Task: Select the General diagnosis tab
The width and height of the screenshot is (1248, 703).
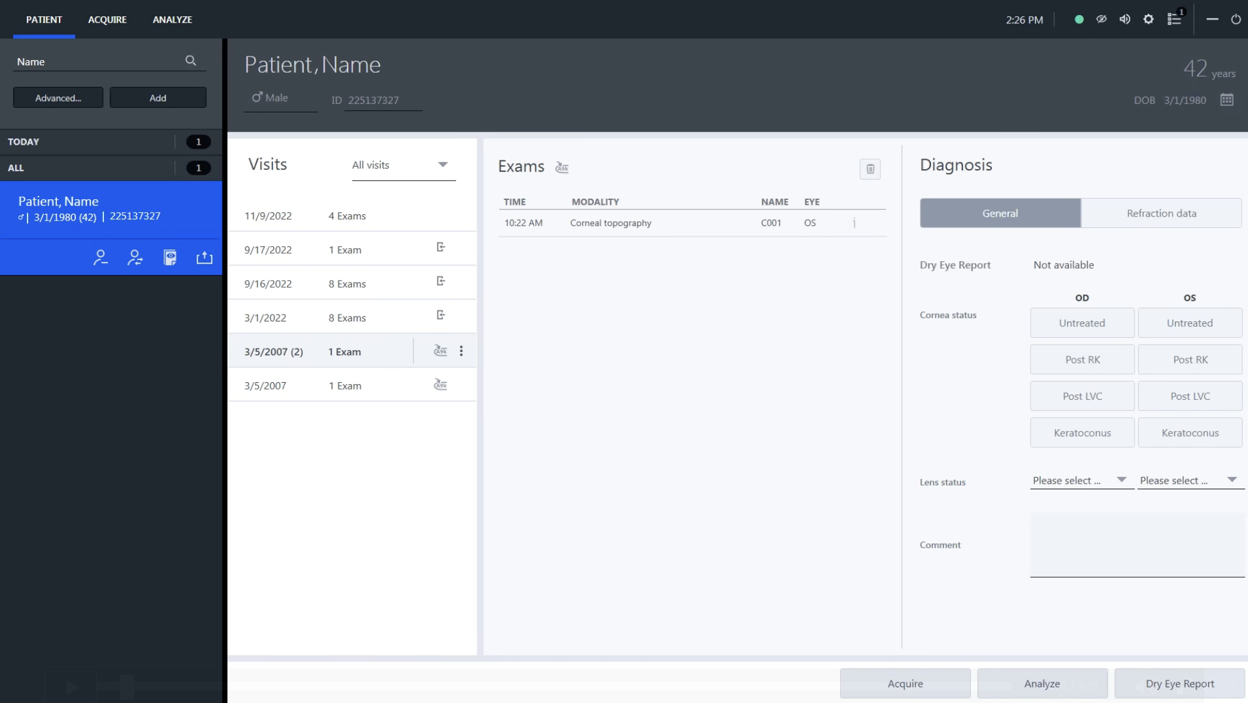Action: coord(1000,213)
